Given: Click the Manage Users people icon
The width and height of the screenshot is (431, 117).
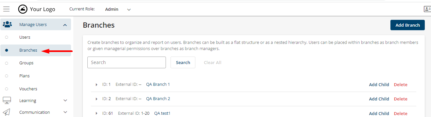Looking at the screenshot, I should point(7,24).
